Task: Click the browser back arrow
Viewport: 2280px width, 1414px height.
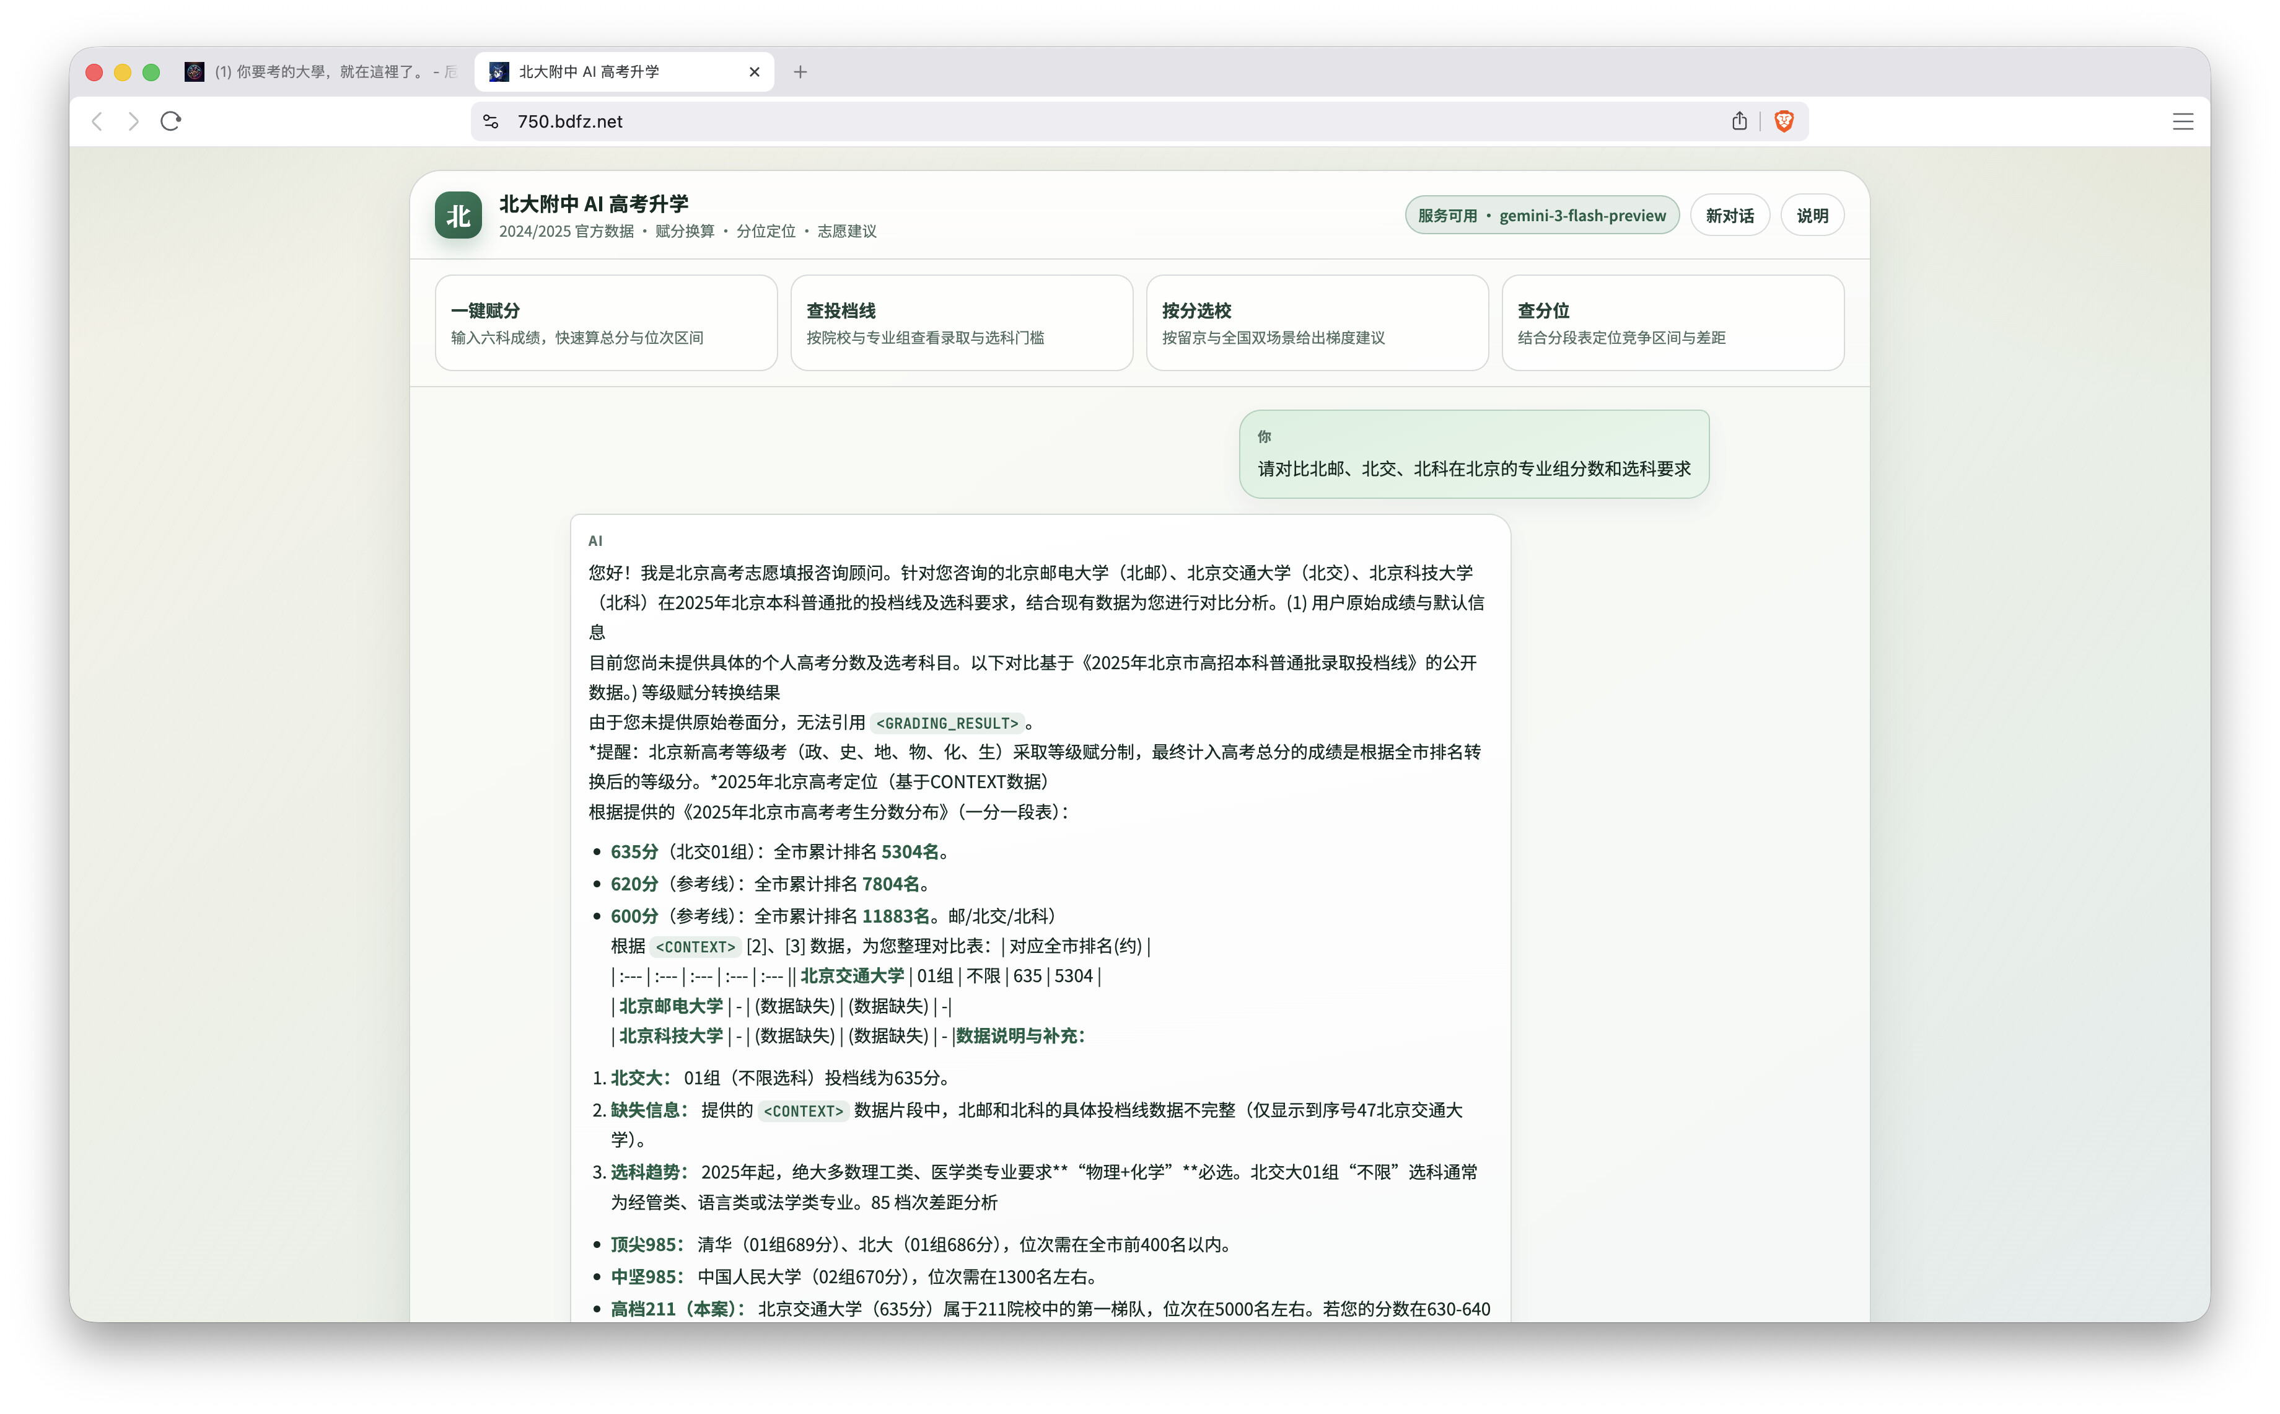Action: pos(96,121)
